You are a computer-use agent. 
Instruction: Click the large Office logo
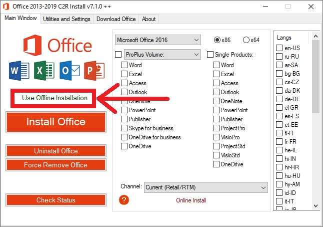[x=57, y=45]
